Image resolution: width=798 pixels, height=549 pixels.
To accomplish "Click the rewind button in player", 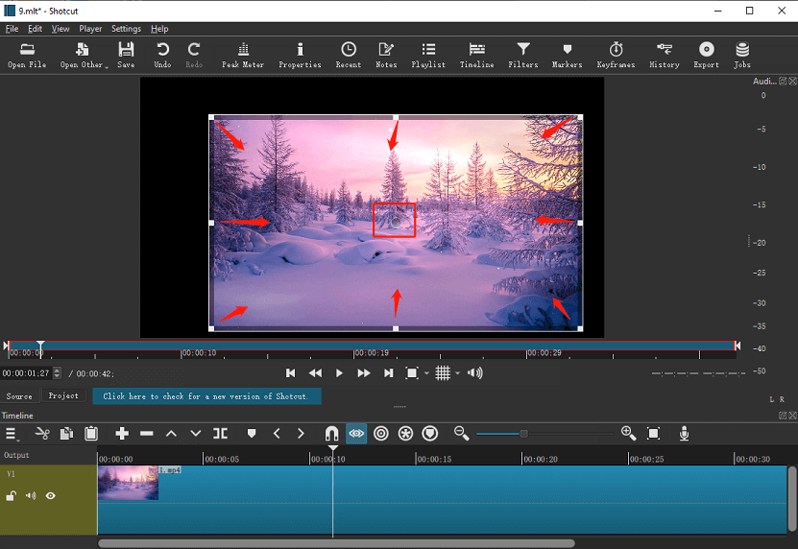I will coord(315,373).
